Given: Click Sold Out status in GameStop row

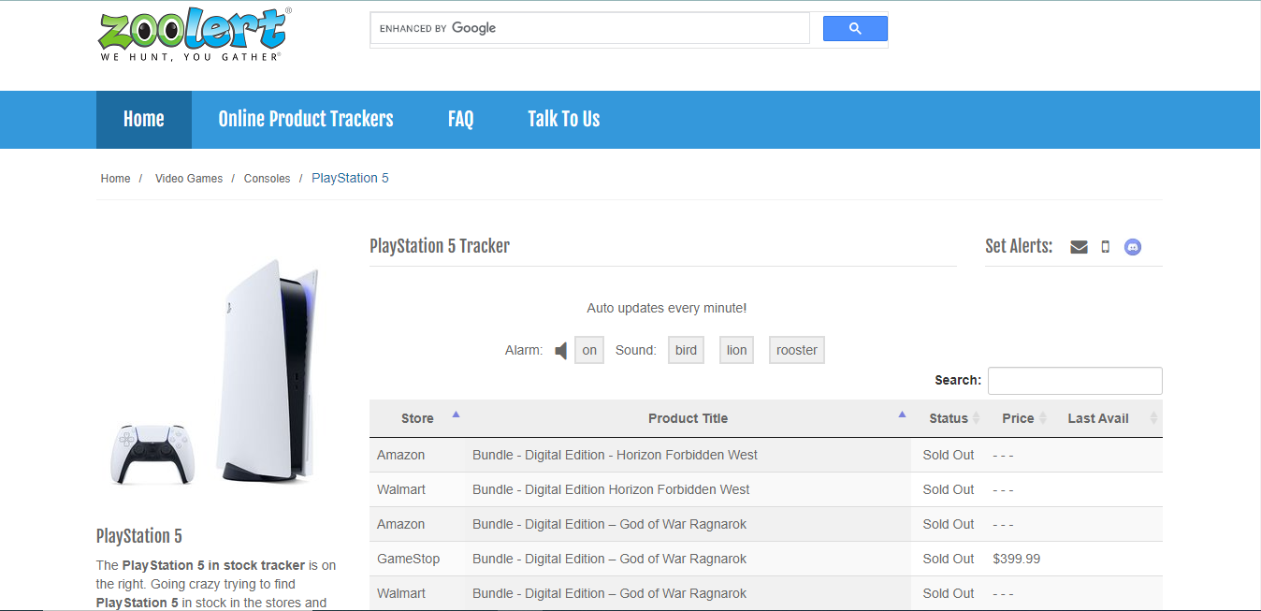Looking at the screenshot, I should (x=949, y=559).
